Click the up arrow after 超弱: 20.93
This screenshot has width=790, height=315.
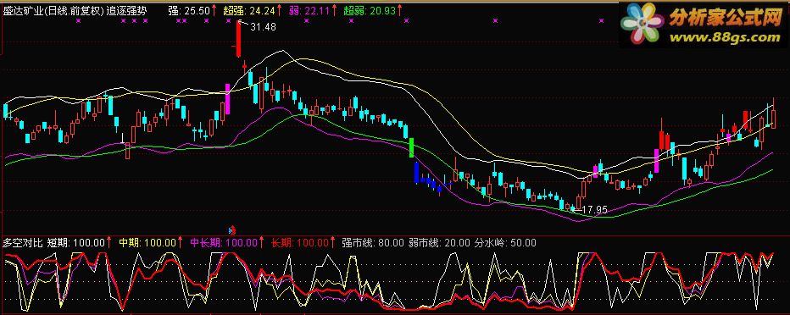(x=399, y=9)
